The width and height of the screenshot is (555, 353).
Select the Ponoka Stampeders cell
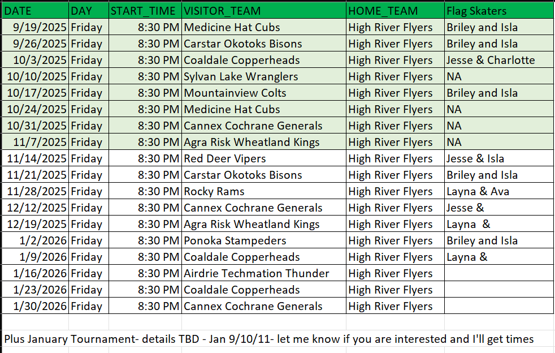(x=263, y=240)
